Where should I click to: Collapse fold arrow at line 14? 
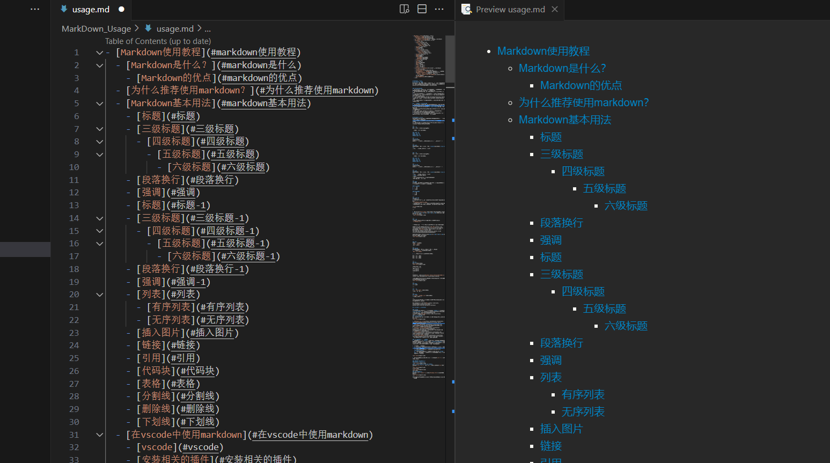[x=99, y=218]
